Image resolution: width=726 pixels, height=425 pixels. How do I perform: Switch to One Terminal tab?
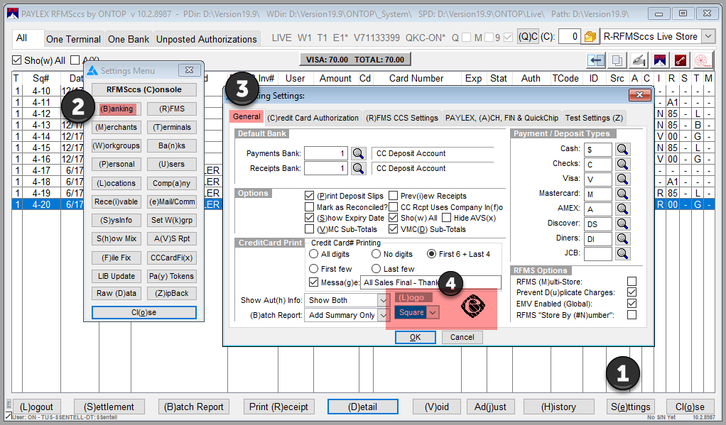click(x=73, y=39)
